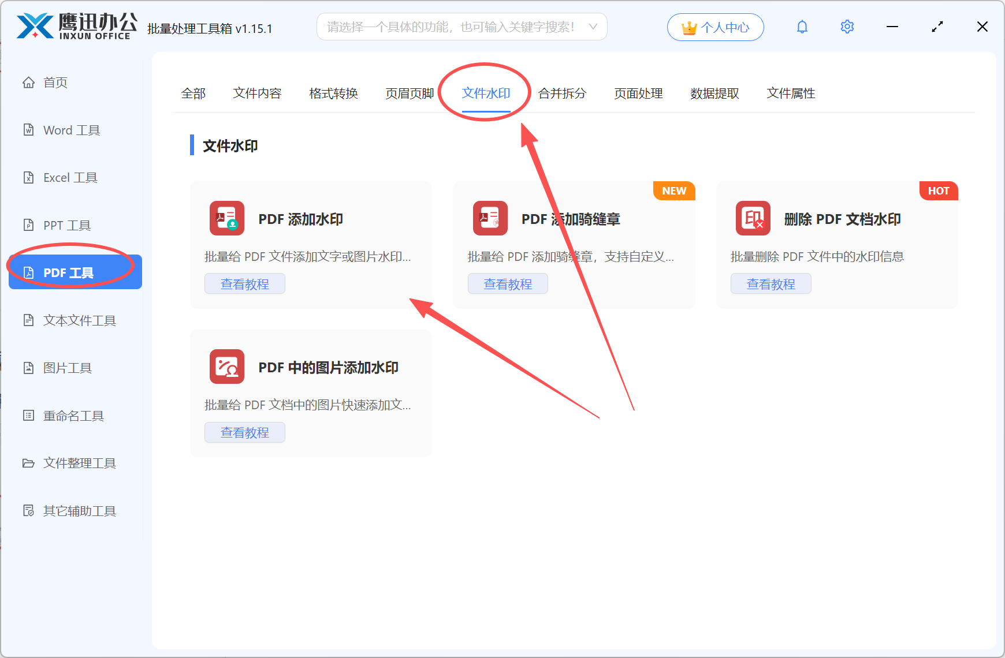Click 查看教程 under 删除 PDF 文档水印
The height and width of the screenshot is (658, 1005).
click(x=770, y=283)
